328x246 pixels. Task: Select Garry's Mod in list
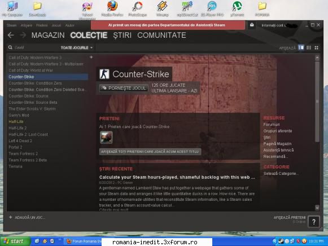click(x=19, y=115)
